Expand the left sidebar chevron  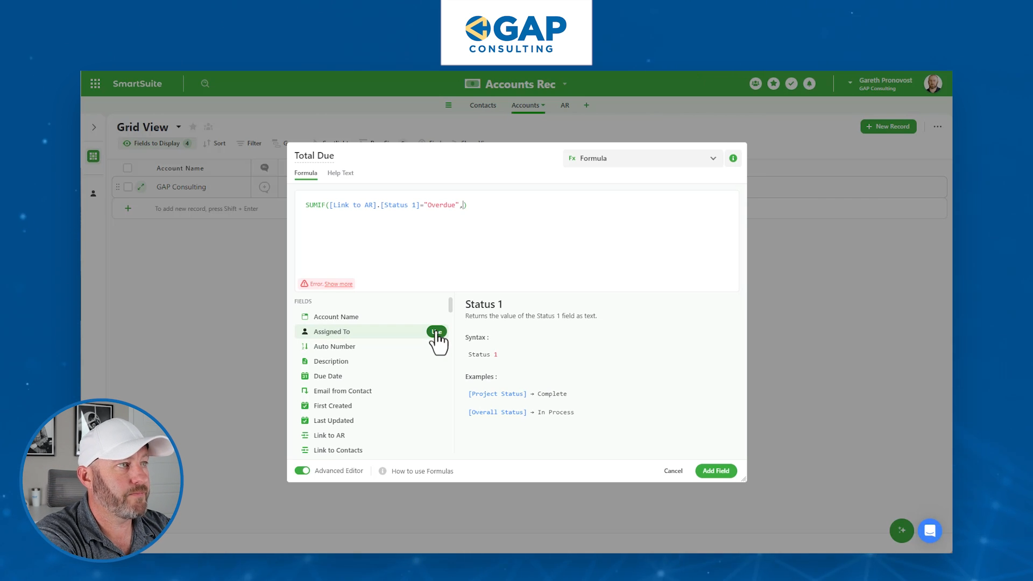coord(94,127)
